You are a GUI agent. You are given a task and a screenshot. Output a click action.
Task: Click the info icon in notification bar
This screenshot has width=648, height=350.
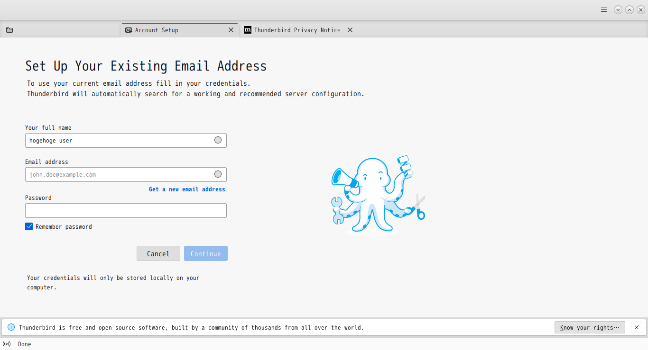click(11, 327)
